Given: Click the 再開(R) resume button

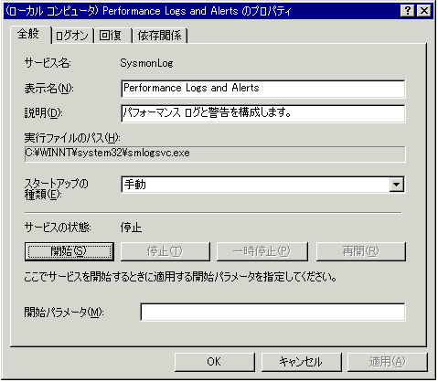Looking at the screenshot, I should [361, 251].
